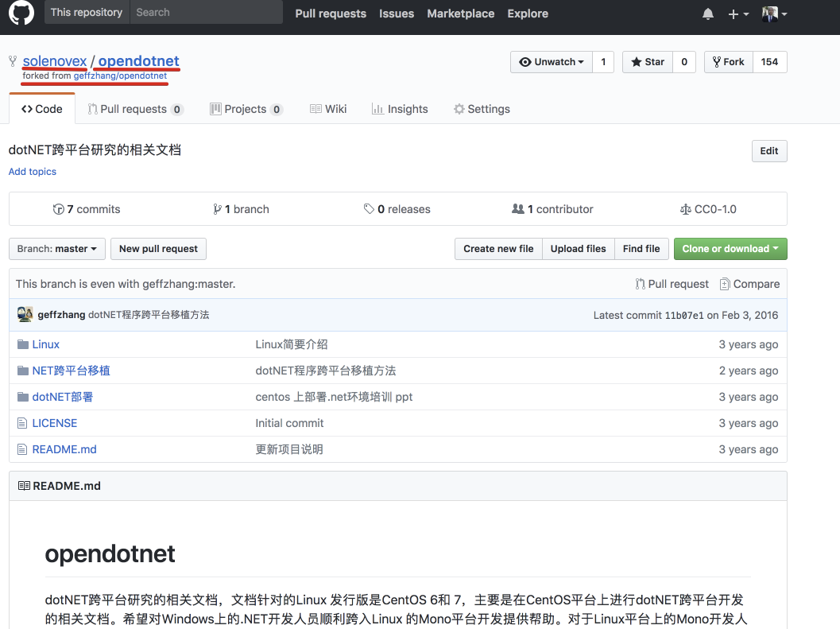The height and width of the screenshot is (629, 840).
Task: Click the LICENSE file icon
Action: (x=22, y=423)
